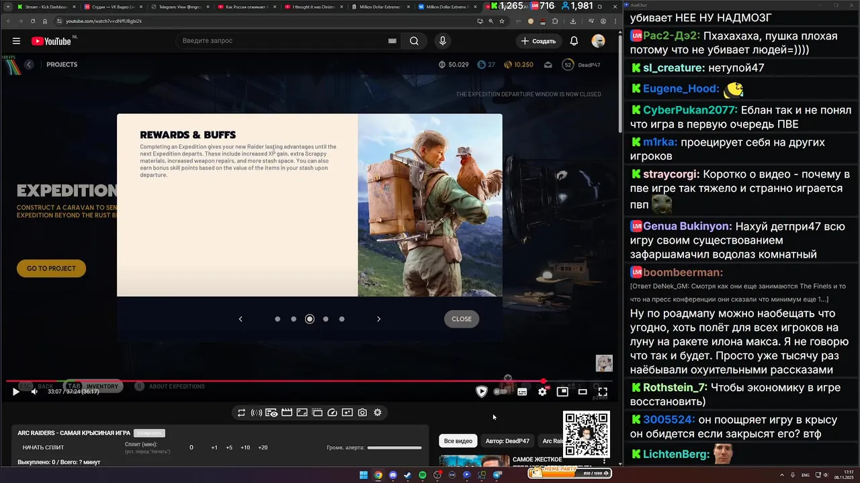This screenshot has width=860, height=483.
Task: Enter fullscreen mode in the player
Action: coord(603,392)
